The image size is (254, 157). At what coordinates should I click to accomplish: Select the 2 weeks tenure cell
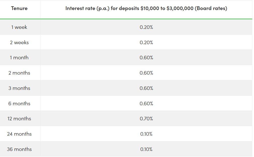tap(19, 42)
